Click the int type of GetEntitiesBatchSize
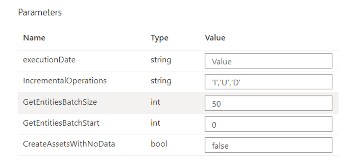Viewport: 360px width, 160px height. (155, 102)
